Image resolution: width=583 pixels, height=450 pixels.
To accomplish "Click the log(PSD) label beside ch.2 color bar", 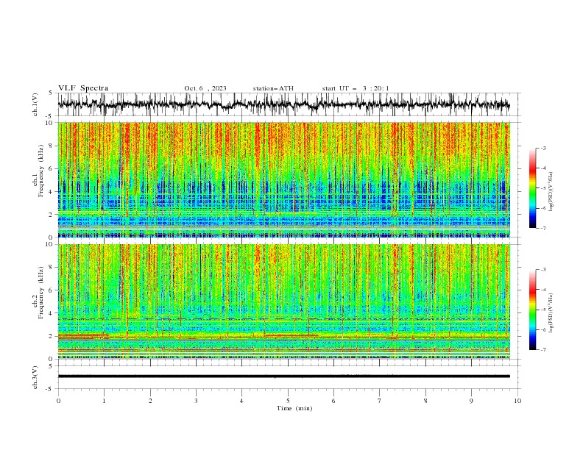I will tap(551, 313).
